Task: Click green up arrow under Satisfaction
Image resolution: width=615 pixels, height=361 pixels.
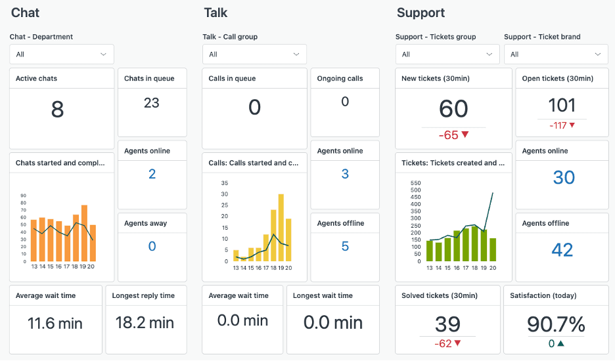Action: 560,343
